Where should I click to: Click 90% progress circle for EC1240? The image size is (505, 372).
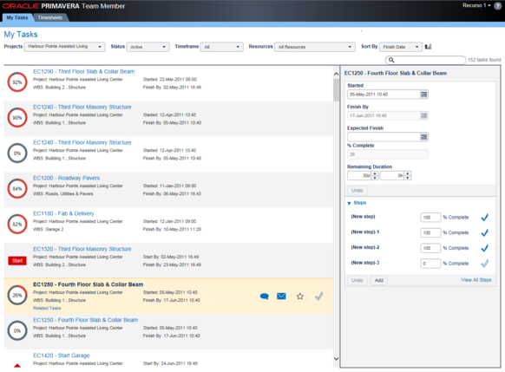(x=17, y=117)
